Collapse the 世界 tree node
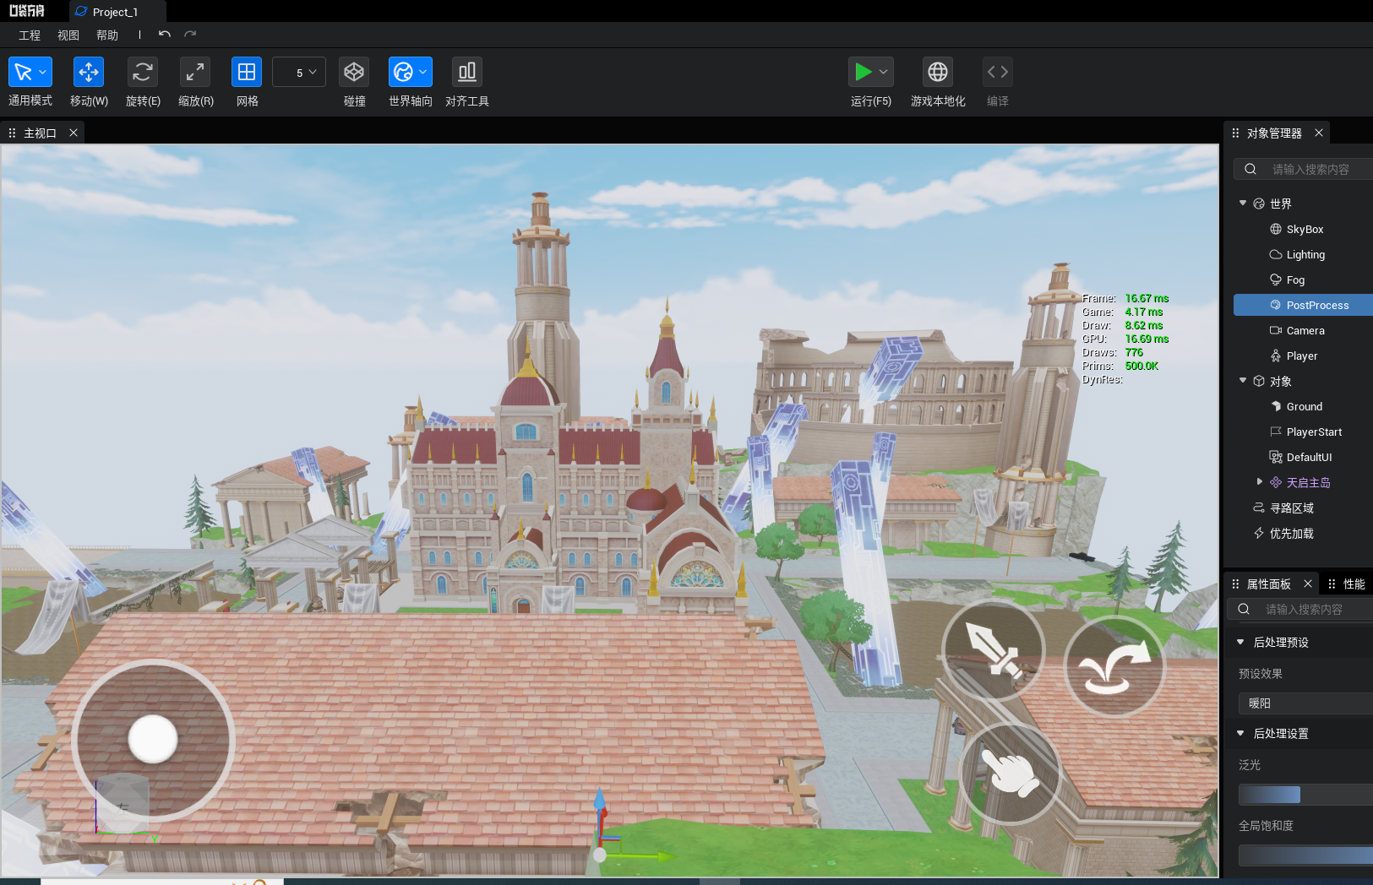Image resolution: width=1373 pixels, height=885 pixels. [x=1243, y=204]
